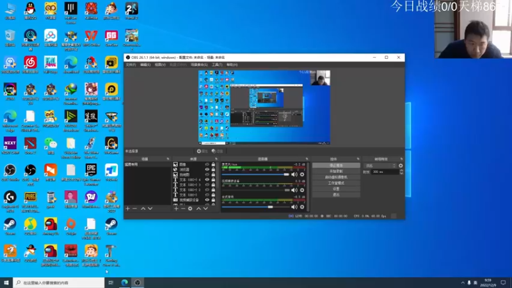Click the Windows taskbar search box
512x288 pixels.
(x=59, y=283)
